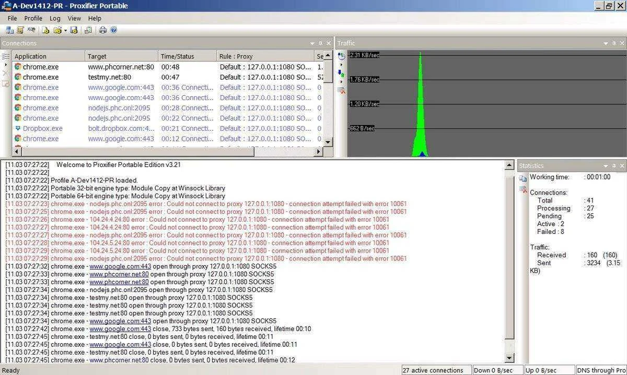Click the traffic clock interval icon
Viewport: 627px width, 375px height.
341,56
